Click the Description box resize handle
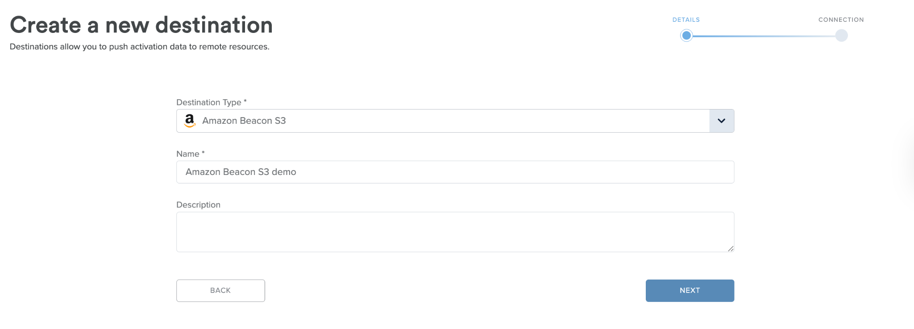The height and width of the screenshot is (329, 914). 731,248
